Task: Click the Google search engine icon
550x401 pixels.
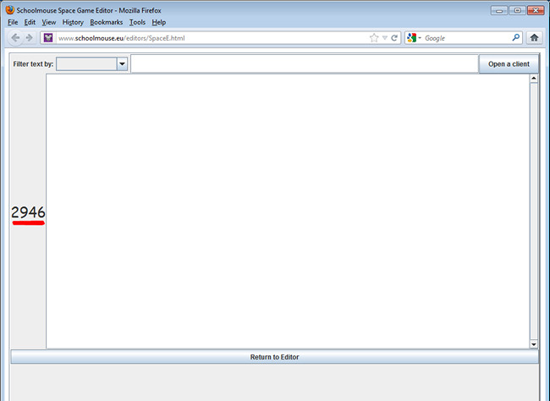Action: pos(411,38)
